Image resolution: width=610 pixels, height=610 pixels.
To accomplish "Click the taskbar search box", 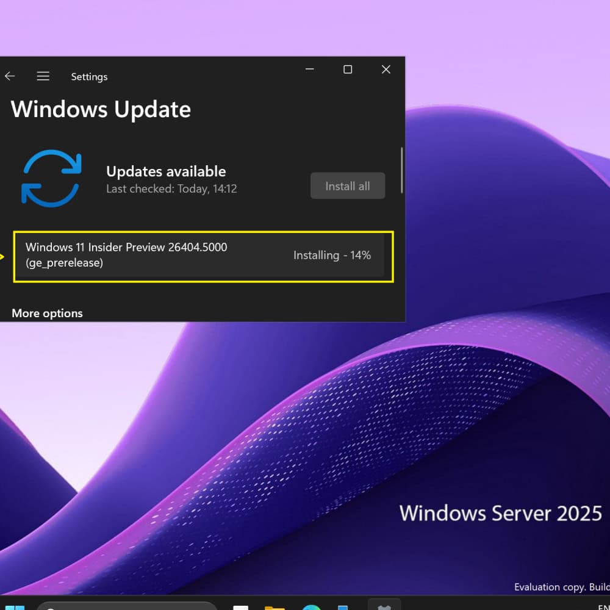I will click(x=127, y=606).
